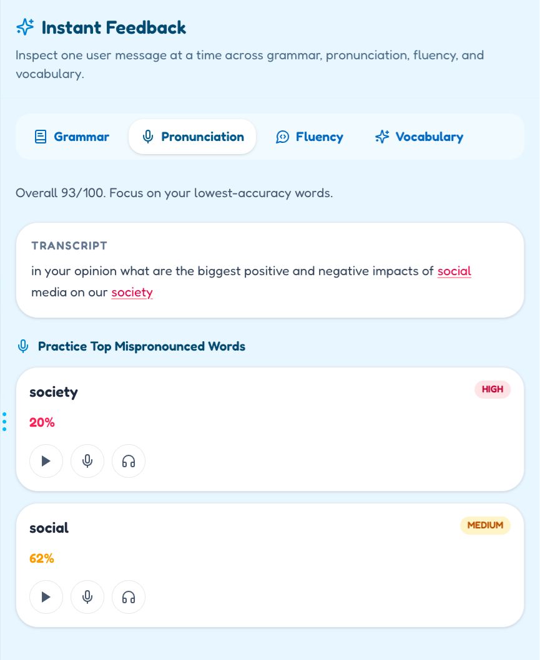Click the 20% accuracy score
This screenshot has width=540, height=660.
(x=42, y=422)
